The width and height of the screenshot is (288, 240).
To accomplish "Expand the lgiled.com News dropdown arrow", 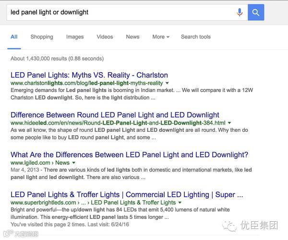I will coord(73,163).
